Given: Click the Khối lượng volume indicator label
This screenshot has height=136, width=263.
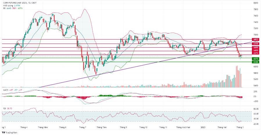Looking at the screenshot, I should pos(8,6).
